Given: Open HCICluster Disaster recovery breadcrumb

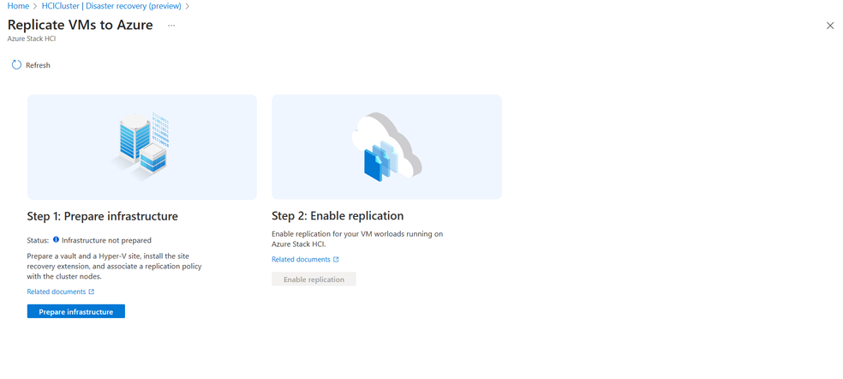Looking at the screenshot, I should [x=112, y=6].
